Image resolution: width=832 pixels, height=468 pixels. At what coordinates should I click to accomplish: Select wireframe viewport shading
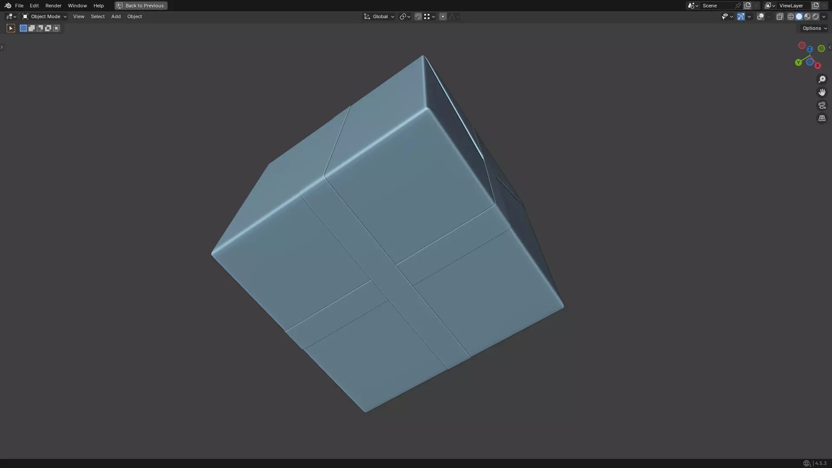790,16
